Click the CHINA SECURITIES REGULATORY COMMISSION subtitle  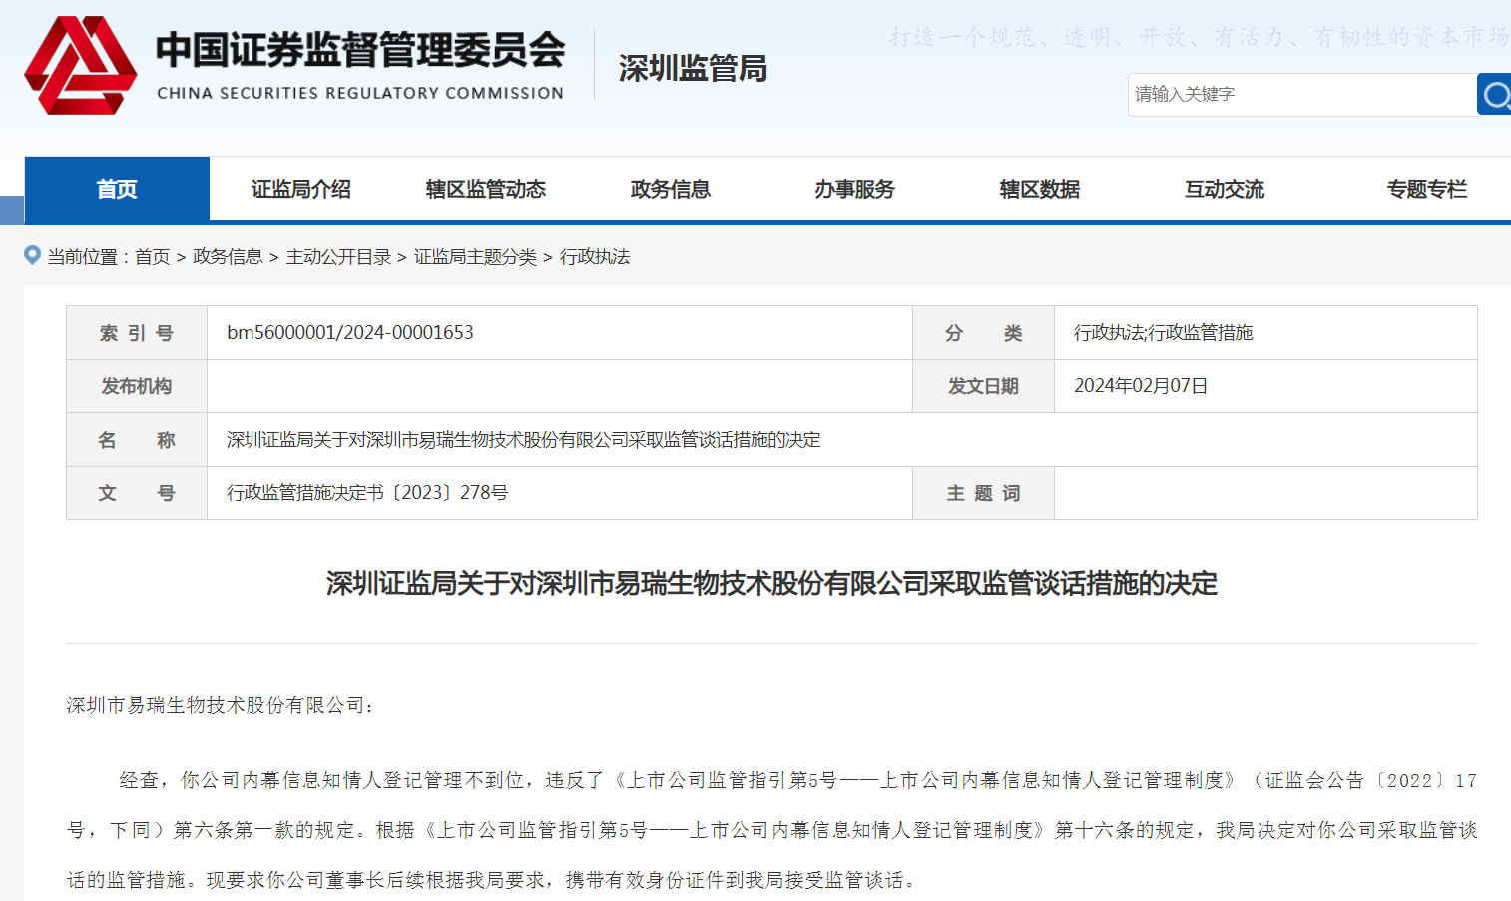360,93
